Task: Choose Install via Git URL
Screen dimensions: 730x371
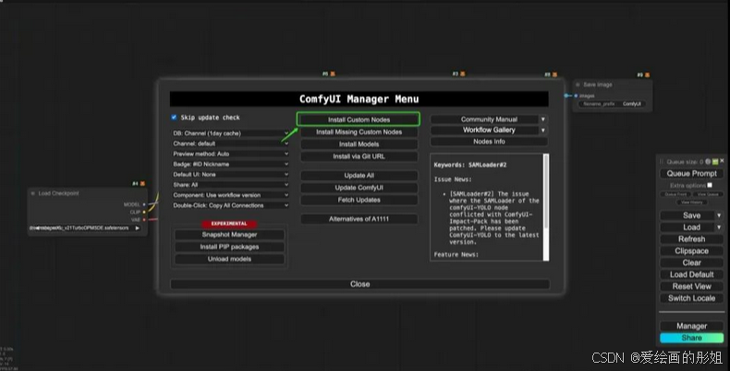Action: (359, 156)
